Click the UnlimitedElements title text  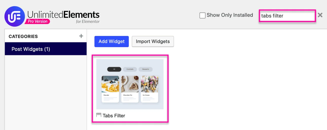[x=63, y=14]
